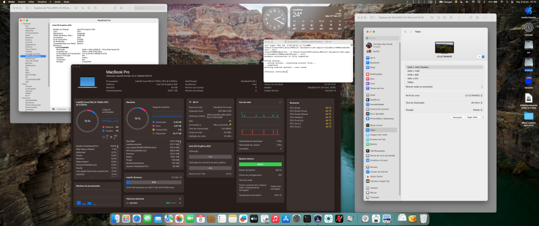This screenshot has height=226, width=539.
Task: Open the Apple TV app in the Dock
Action: tap(254, 218)
